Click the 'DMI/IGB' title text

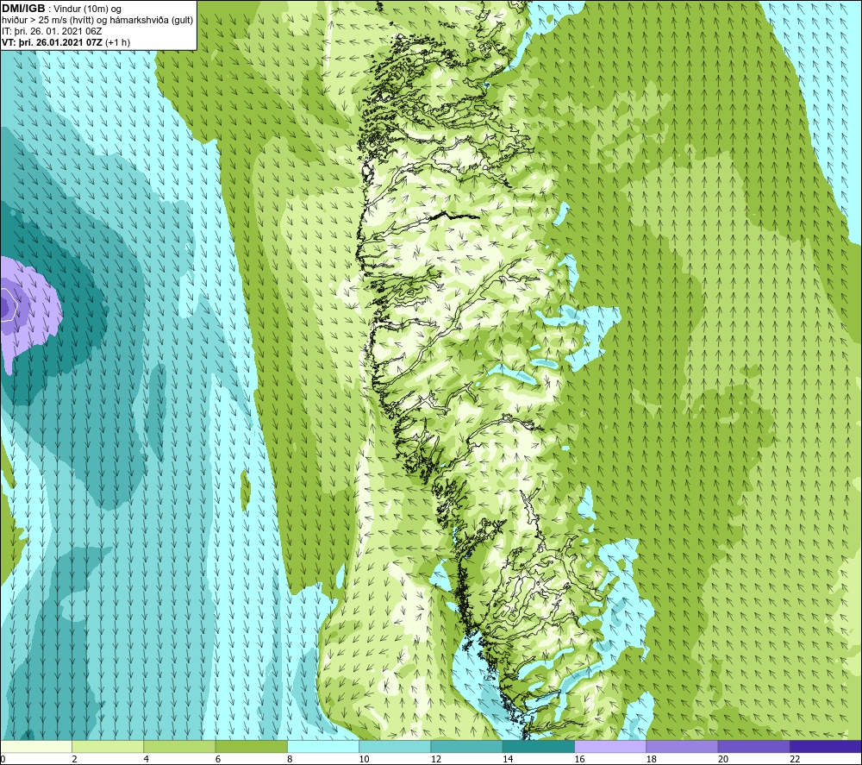click(x=23, y=9)
